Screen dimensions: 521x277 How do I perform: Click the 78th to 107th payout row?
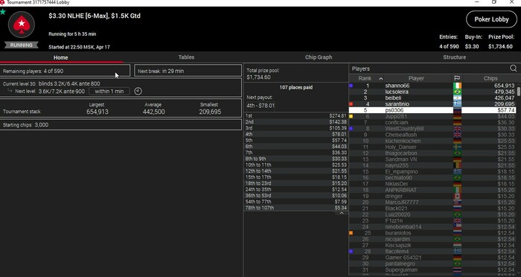click(295, 208)
